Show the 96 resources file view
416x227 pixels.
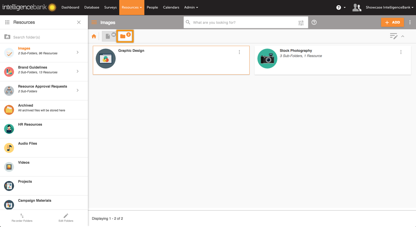pos(109,36)
